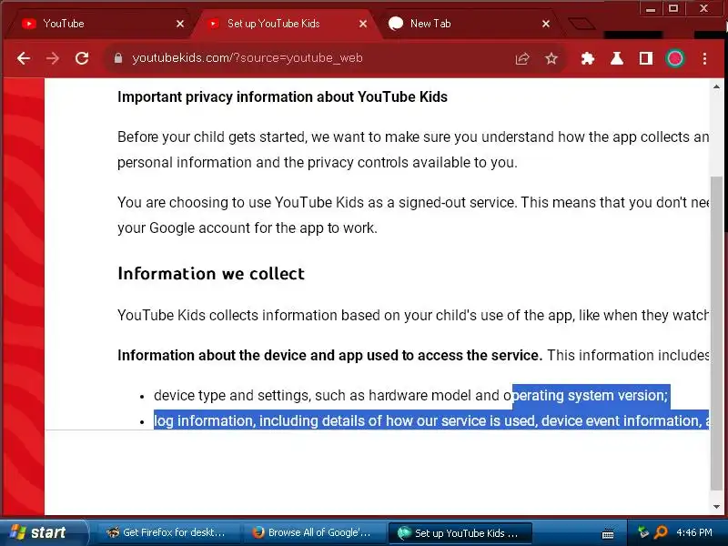Click 'Information about the device and app' bold text

click(329, 355)
